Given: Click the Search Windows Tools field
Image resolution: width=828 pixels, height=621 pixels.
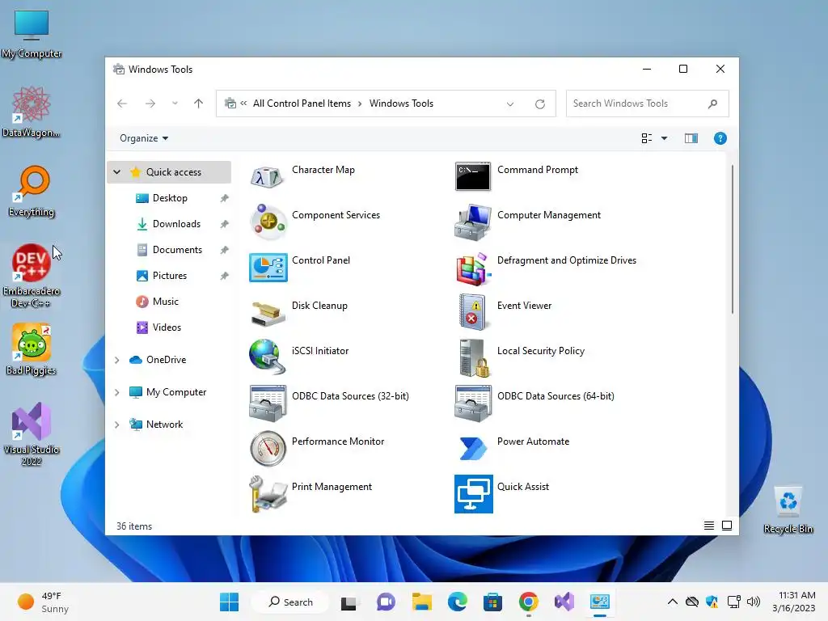Looking at the screenshot, I should click(x=647, y=103).
